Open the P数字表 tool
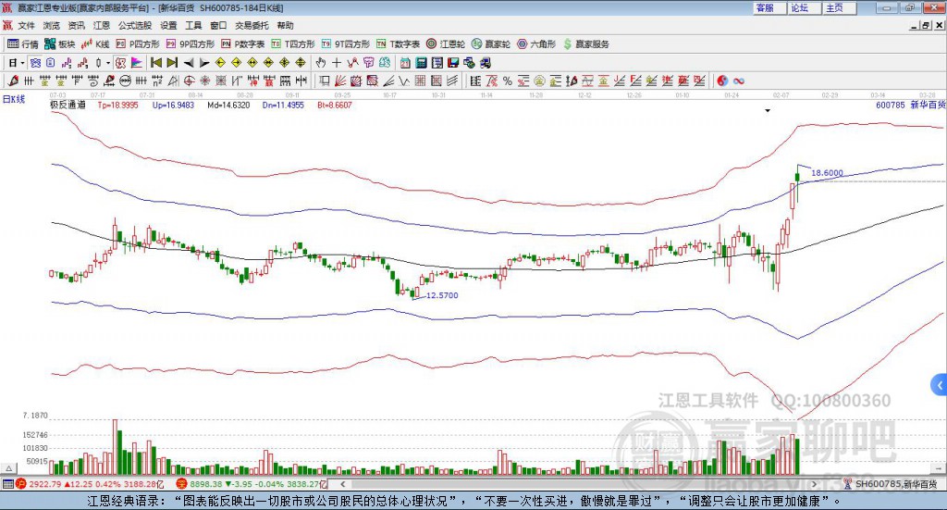Image resolution: width=947 pixels, height=510 pixels. 243,44
